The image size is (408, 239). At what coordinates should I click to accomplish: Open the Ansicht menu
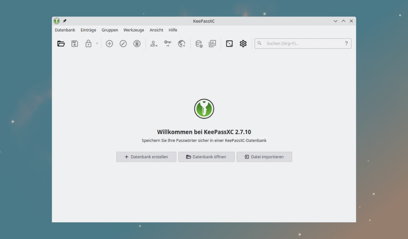pyautogui.click(x=156, y=30)
